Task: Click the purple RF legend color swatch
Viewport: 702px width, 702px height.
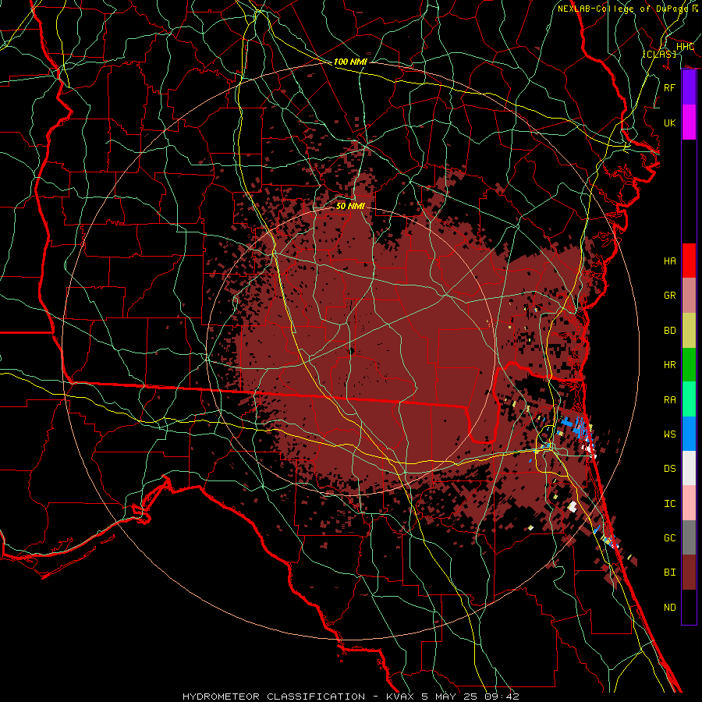Action: [689, 87]
